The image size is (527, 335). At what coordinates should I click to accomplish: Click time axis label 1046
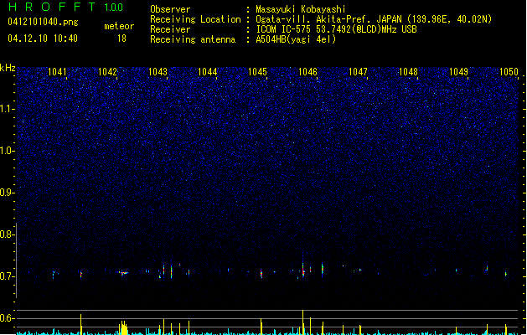(x=307, y=72)
